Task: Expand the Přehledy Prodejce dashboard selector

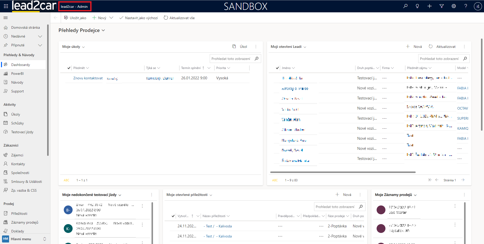Action: click(x=103, y=30)
